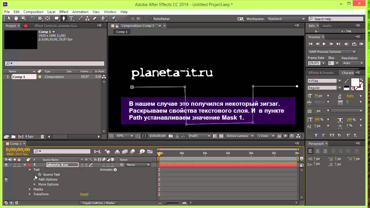Select the Hand tool
Viewport: 370px width, 208px height.
pos(16,18)
